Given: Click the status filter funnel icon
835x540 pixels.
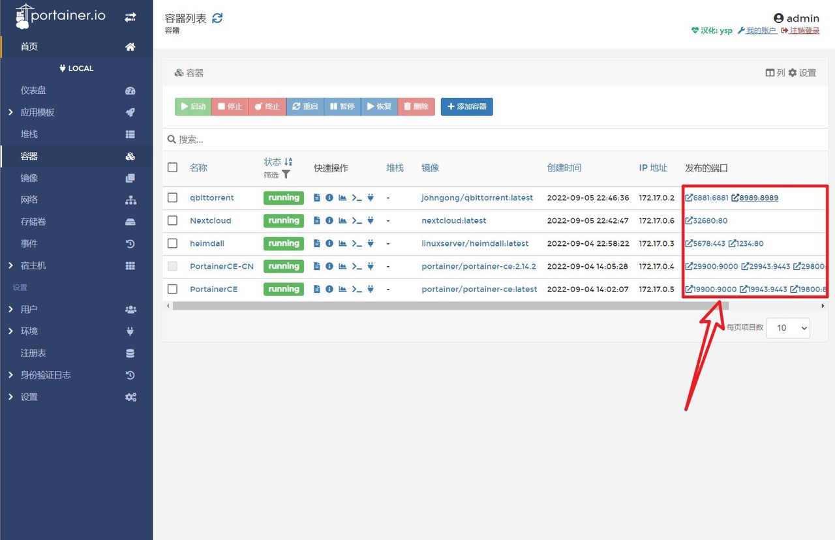Looking at the screenshot, I should [x=286, y=175].
